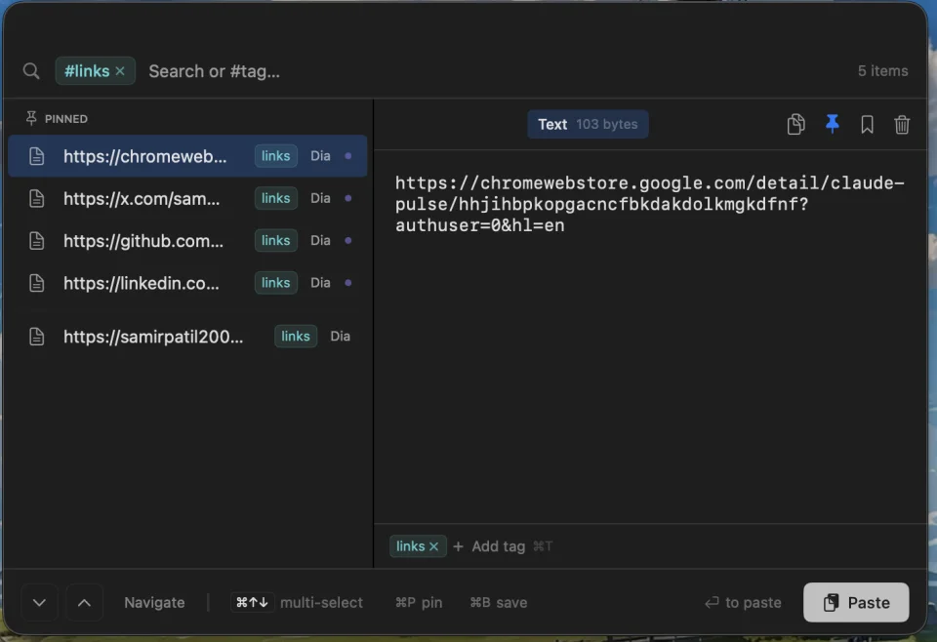This screenshot has height=642, width=937.
Task: Click the links tag on the x.com row
Action: point(275,198)
